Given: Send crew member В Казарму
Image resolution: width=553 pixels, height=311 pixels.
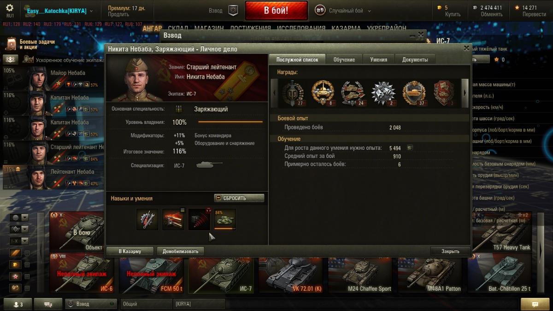Looking at the screenshot, I should point(129,251).
